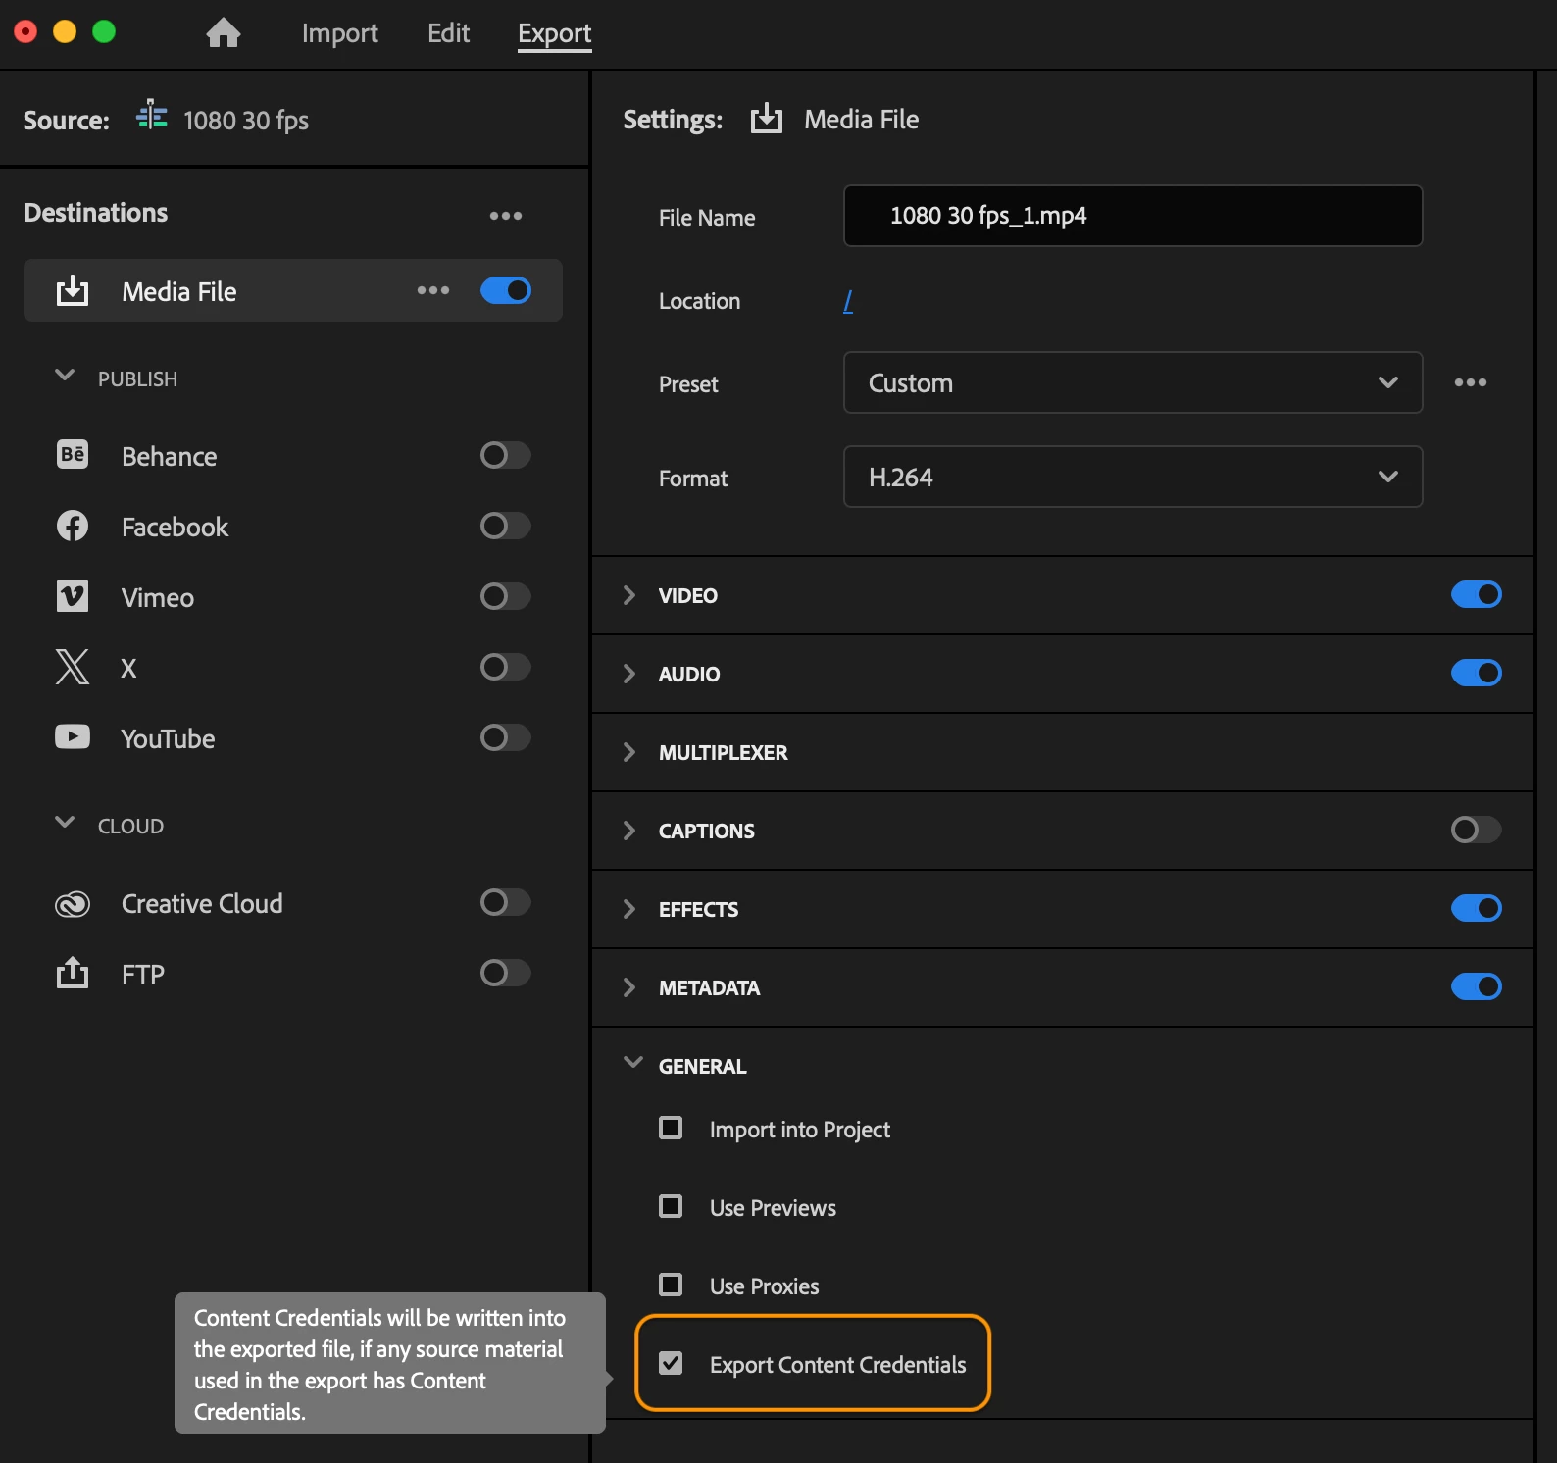
Task: Collapse the PUBLISH section
Action: [x=65, y=376]
